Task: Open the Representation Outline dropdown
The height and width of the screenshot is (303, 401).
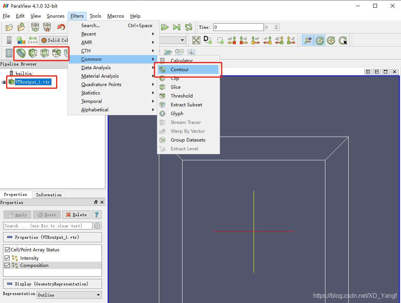Action: tap(69, 295)
